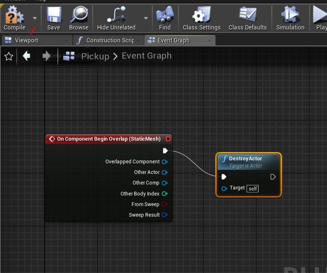327x273 pixels.
Task: Browse to asset in Content Browser
Action: [x=79, y=19]
